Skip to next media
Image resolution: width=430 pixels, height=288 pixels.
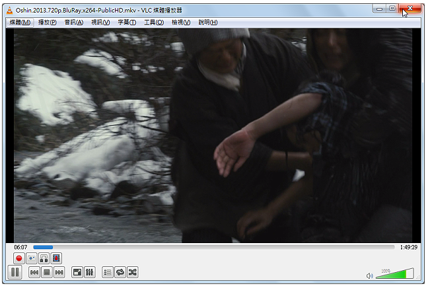pyautogui.click(x=59, y=272)
